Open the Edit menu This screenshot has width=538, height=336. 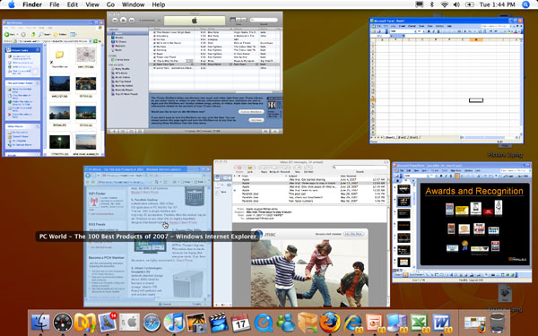pos(73,4)
